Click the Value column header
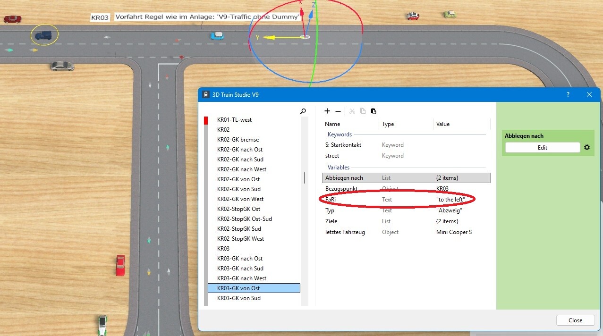 tap(442, 124)
